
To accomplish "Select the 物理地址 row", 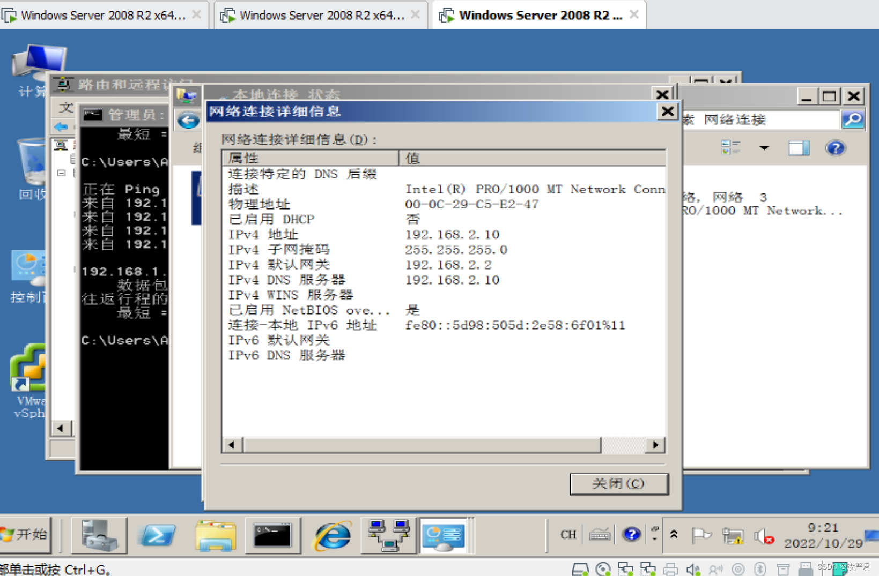I will click(x=444, y=204).
